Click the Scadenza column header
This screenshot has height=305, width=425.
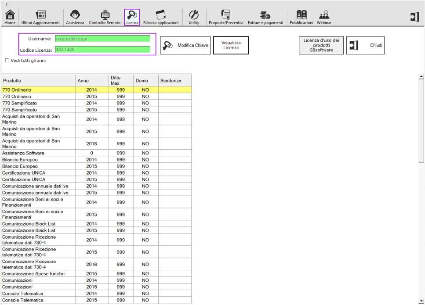point(175,80)
